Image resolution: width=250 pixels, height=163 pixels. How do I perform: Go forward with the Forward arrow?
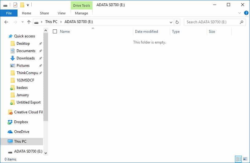[15, 22]
